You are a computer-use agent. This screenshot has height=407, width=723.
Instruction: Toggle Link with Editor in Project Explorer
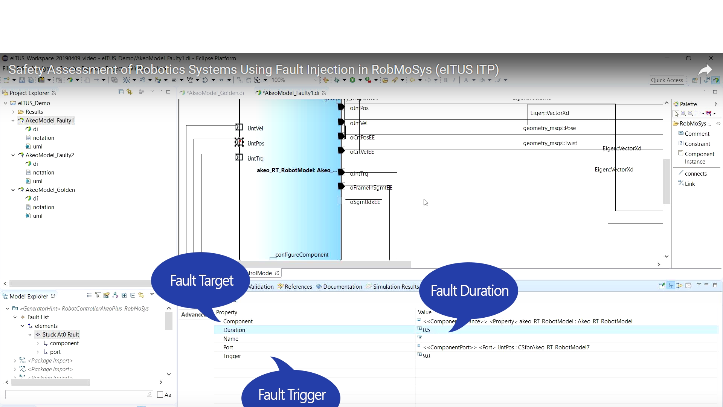pyautogui.click(x=130, y=92)
